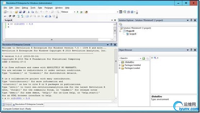The image size is (200, 113).
Task: Open the Help menu
Action: click(67, 8)
